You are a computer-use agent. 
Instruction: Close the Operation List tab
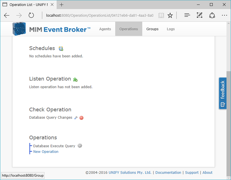52,5
